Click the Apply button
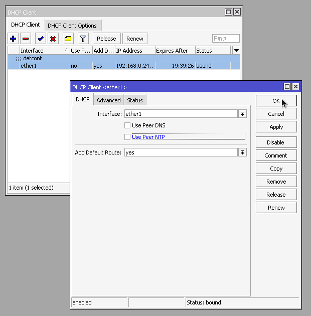311x316 pixels. tap(276, 127)
